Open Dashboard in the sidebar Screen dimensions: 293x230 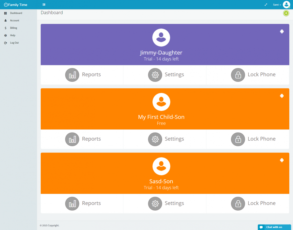[16, 13]
